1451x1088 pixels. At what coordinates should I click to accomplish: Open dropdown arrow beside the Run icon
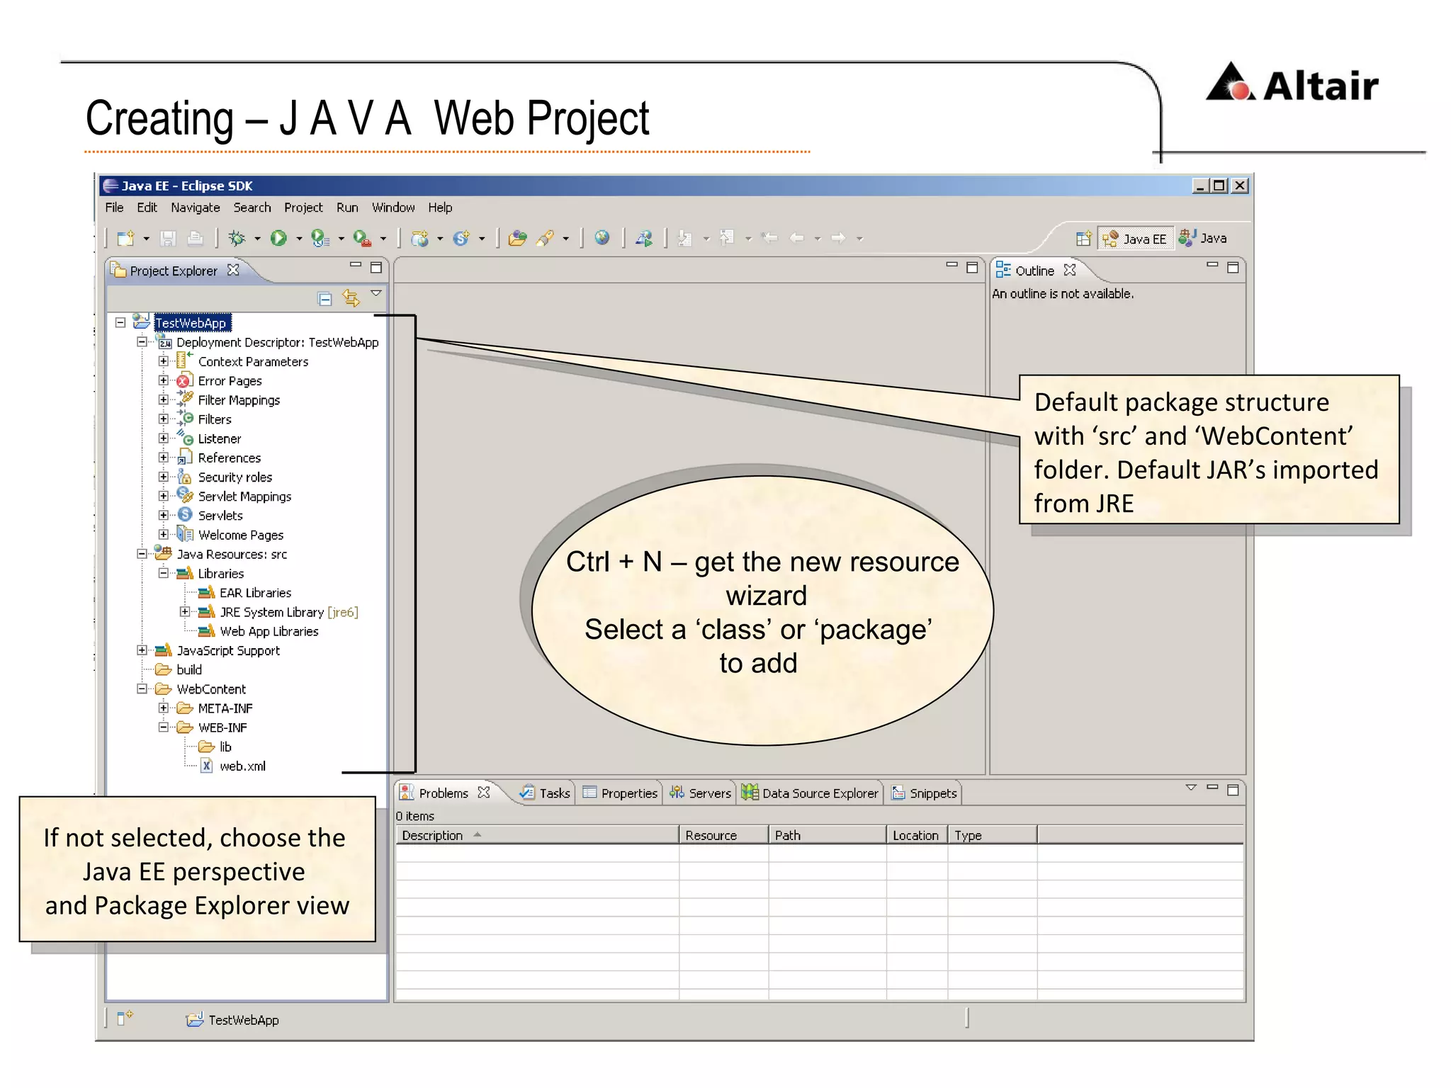click(299, 239)
